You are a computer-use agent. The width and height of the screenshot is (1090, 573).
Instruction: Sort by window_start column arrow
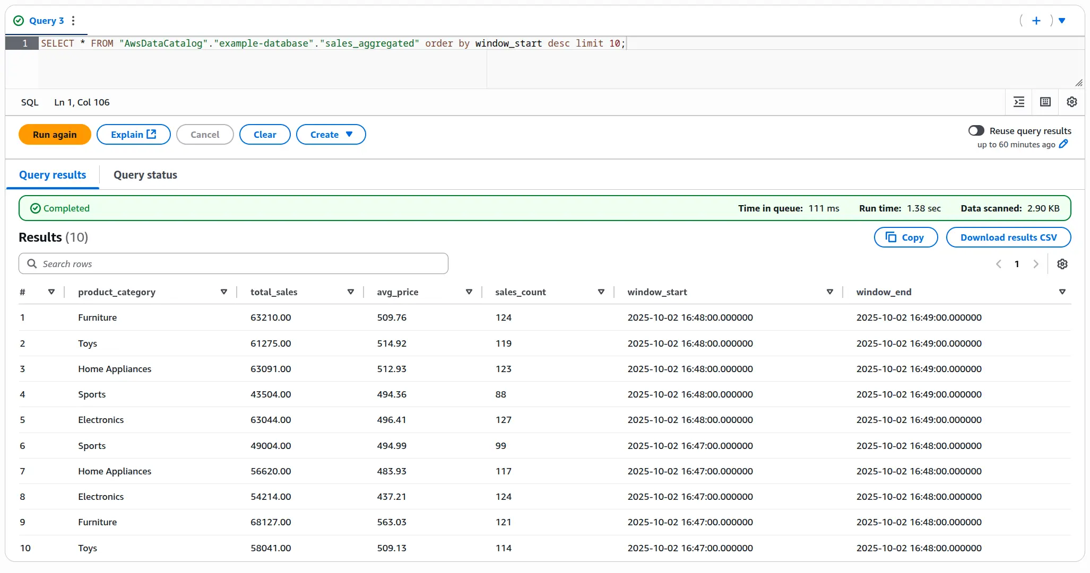coord(830,292)
